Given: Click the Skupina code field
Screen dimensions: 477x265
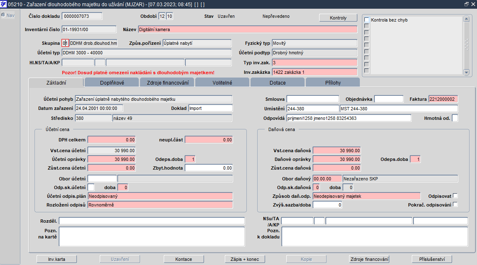Looking at the screenshot, I should pyautogui.click(x=65, y=43).
